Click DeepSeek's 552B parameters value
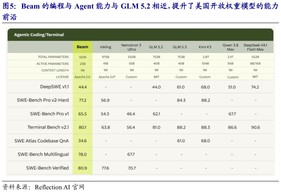 [x=255, y=57]
